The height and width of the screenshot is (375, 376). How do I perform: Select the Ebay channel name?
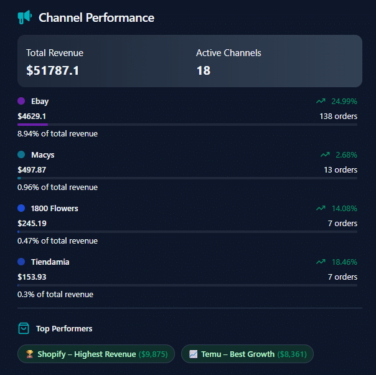pos(40,102)
